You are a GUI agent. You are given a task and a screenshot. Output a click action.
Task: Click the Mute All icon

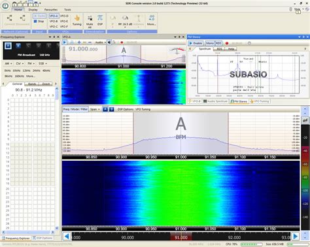coord(90,18)
